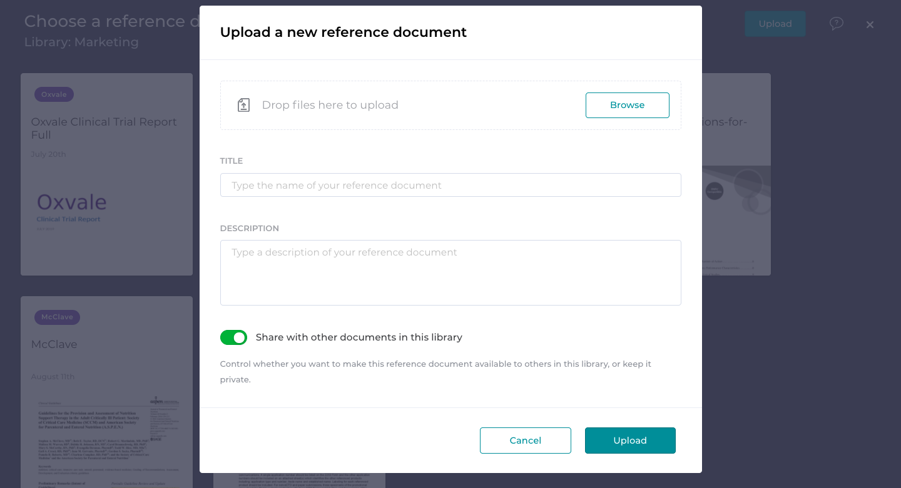Click the Browse button in upload dialog
Viewport: 901px width, 488px height.
[627, 105]
